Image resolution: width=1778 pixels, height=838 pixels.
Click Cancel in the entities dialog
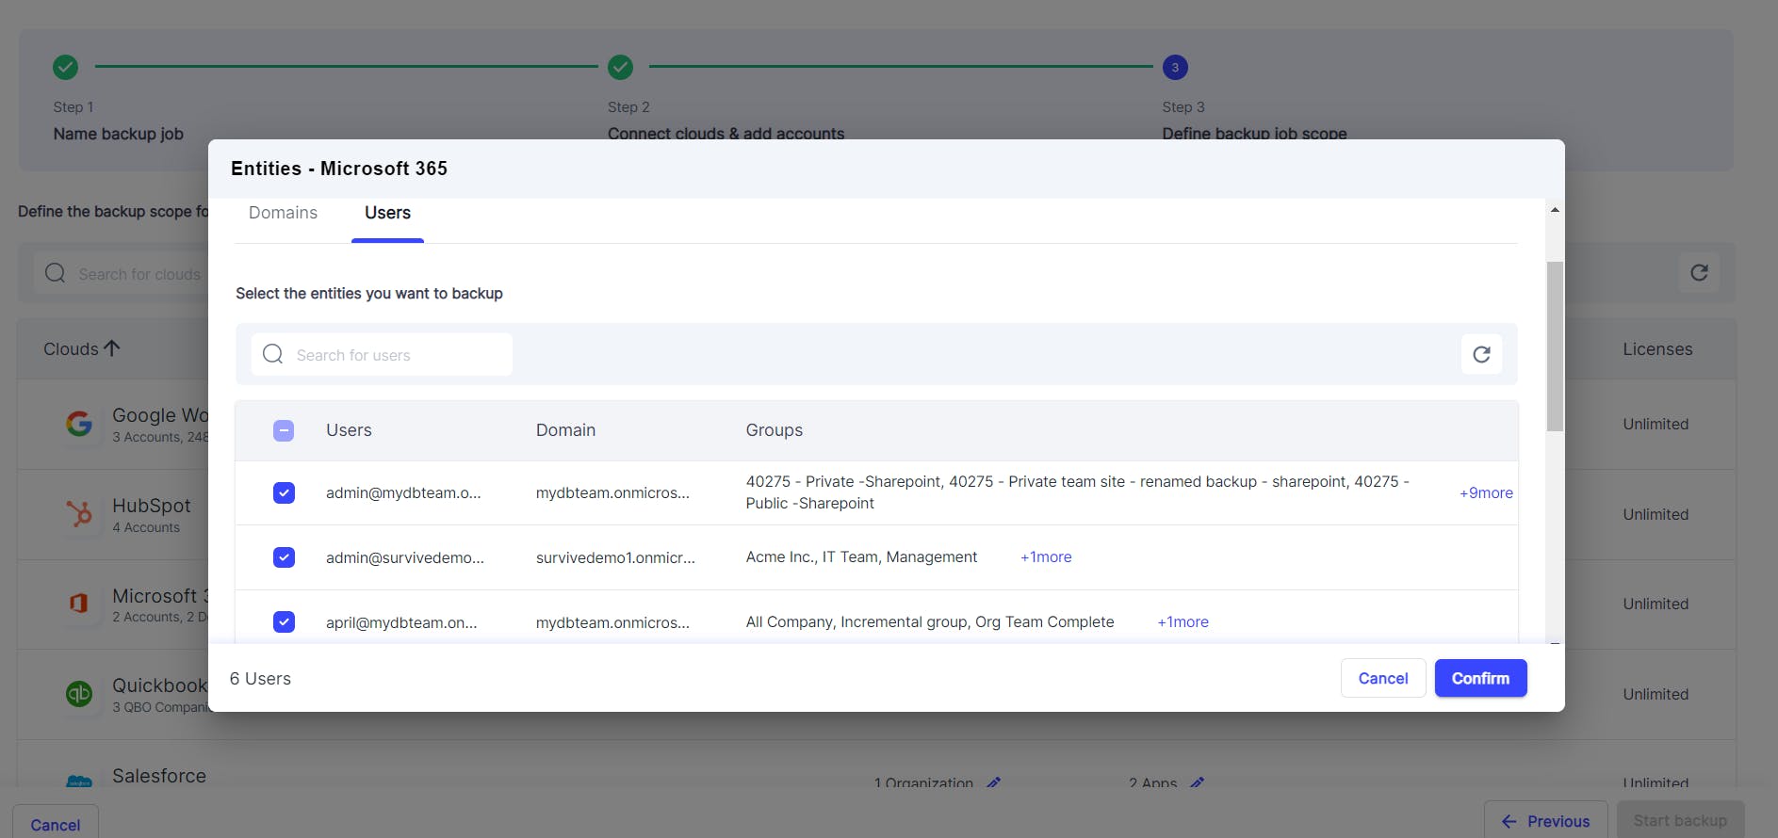[x=1382, y=678]
